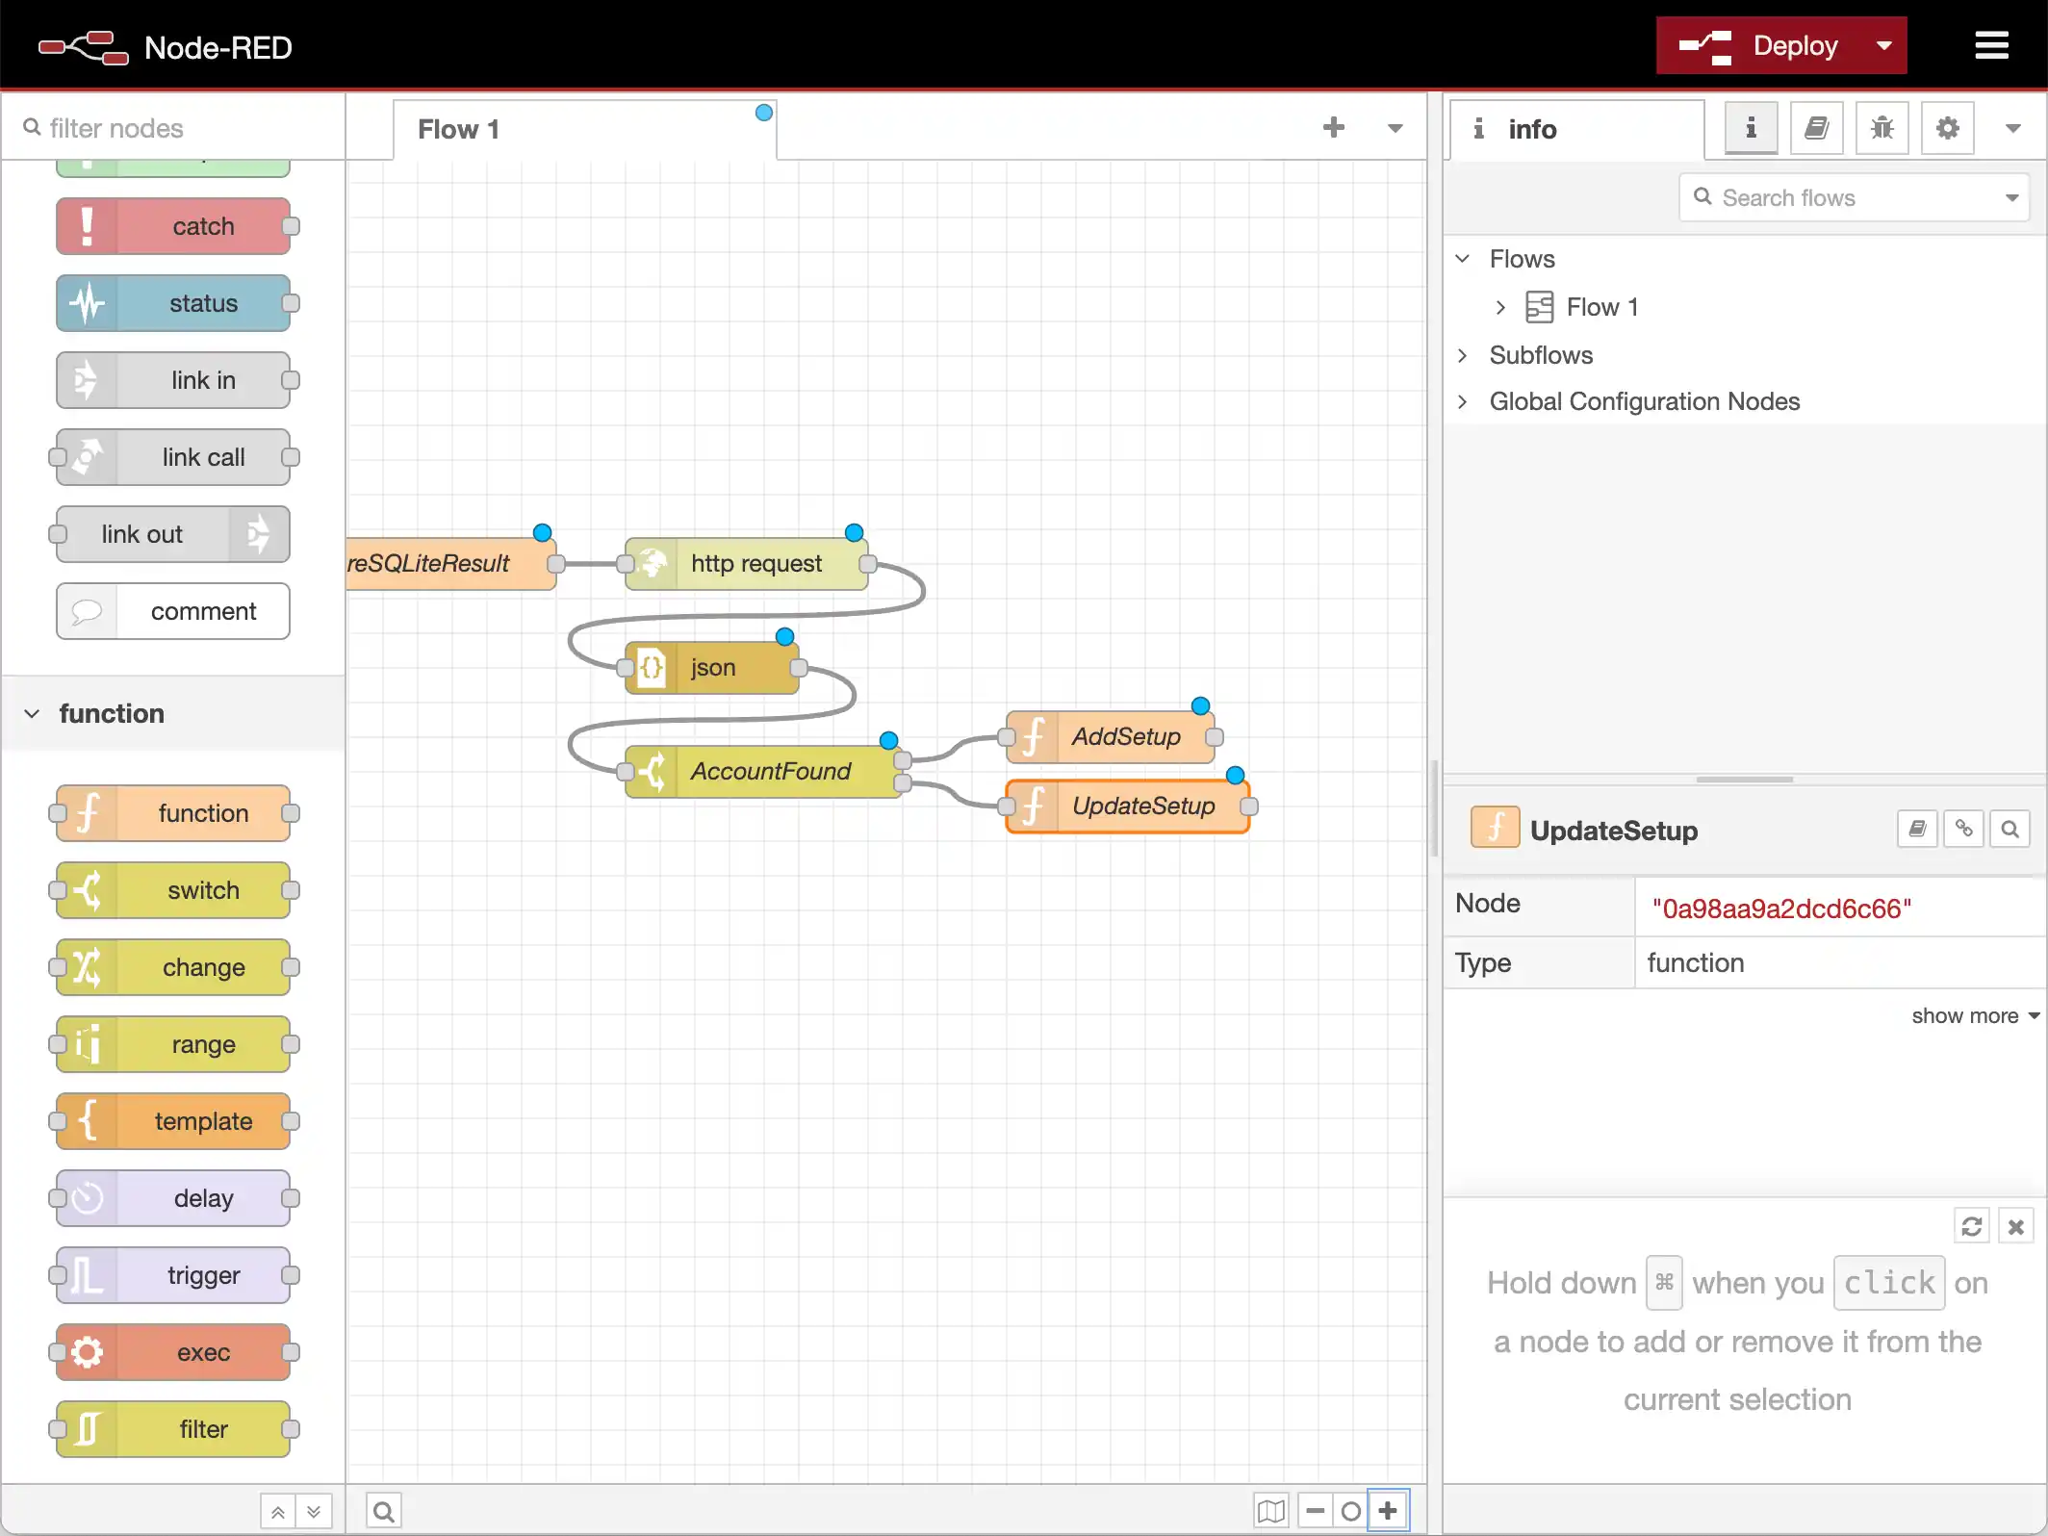Image resolution: width=2048 pixels, height=1536 pixels.
Task: Click the Search flows input field
Action: point(1848,197)
